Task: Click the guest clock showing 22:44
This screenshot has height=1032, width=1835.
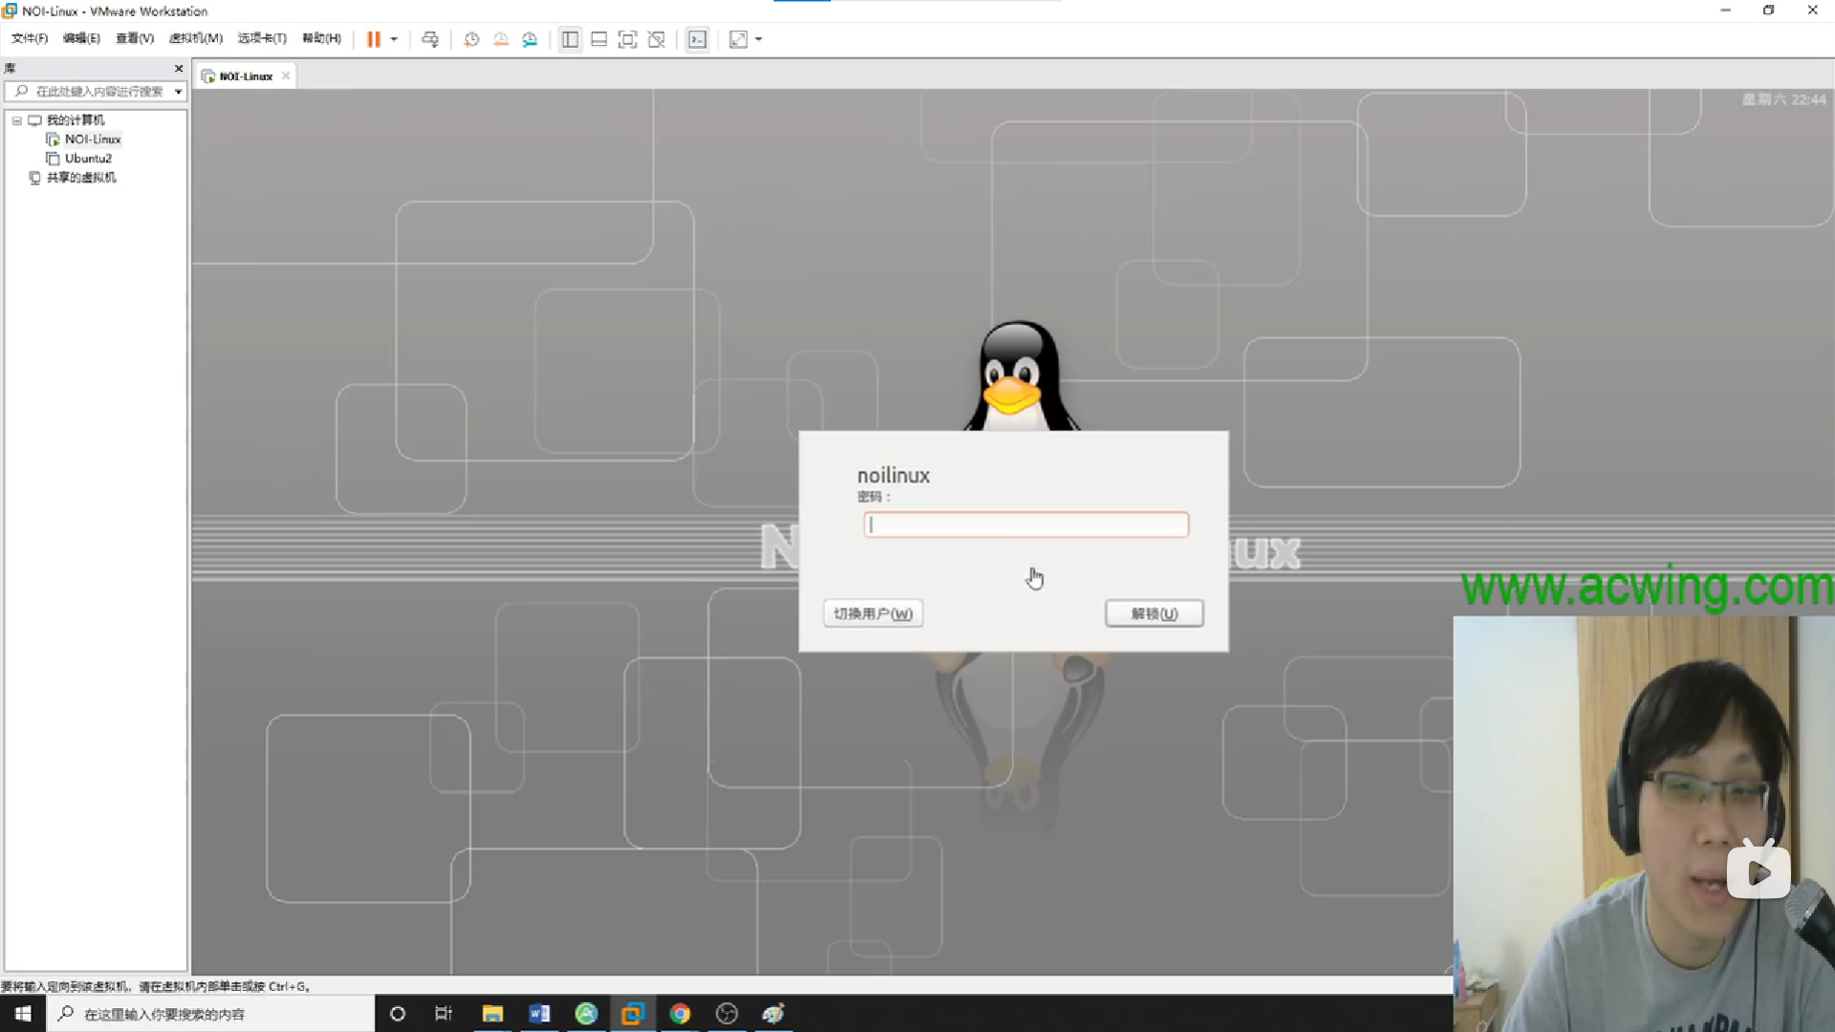Action: [x=1783, y=99]
